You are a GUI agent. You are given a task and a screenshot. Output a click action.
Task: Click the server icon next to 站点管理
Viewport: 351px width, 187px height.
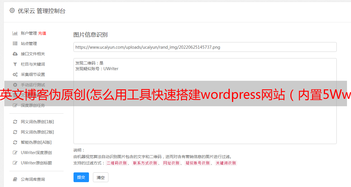[15, 44]
